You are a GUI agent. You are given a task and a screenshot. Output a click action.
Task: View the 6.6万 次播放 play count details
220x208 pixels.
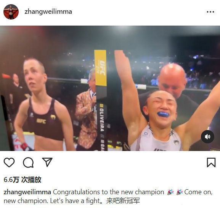[x=22, y=180]
